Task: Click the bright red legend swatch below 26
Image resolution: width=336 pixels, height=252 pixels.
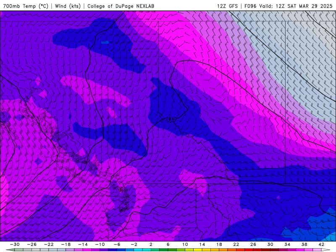Action: point(249,250)
